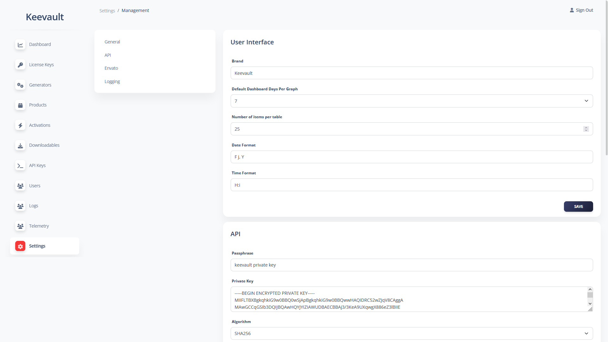Screen dimensions: 608x342
Task: Click the items per table stepper arrows
Action: pos(586,129)
